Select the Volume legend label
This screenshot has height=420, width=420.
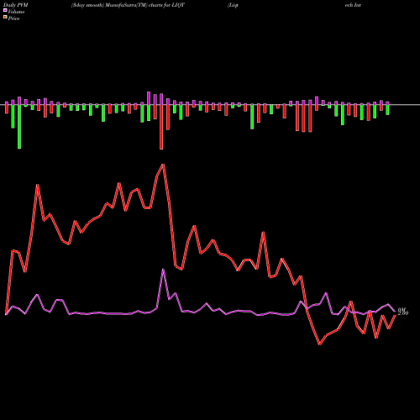[16, 12]
